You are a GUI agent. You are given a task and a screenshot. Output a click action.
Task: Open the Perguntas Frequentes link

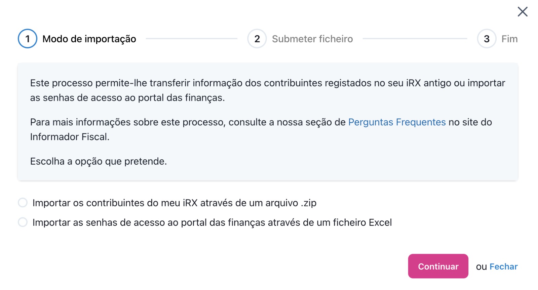(x=397, y=122)
